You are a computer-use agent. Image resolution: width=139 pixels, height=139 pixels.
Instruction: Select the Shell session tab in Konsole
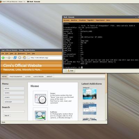pyautogui.click(x=71, y=71)
